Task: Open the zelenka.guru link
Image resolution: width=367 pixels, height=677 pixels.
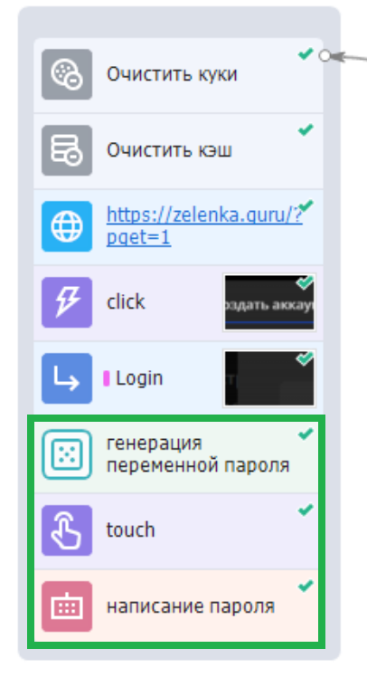Action: 204,226
